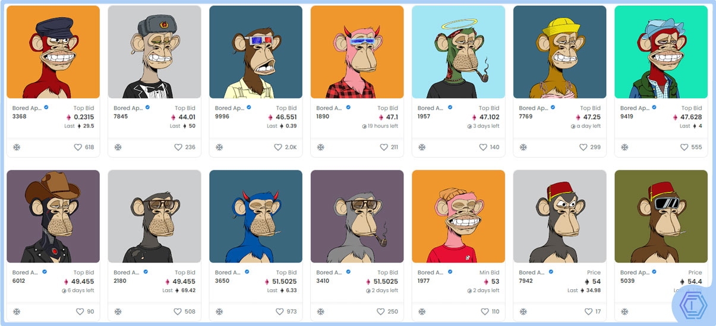Like ape 3410 using heart icon
The width and height of the screenshot is (716, 326).
(381, 312)
